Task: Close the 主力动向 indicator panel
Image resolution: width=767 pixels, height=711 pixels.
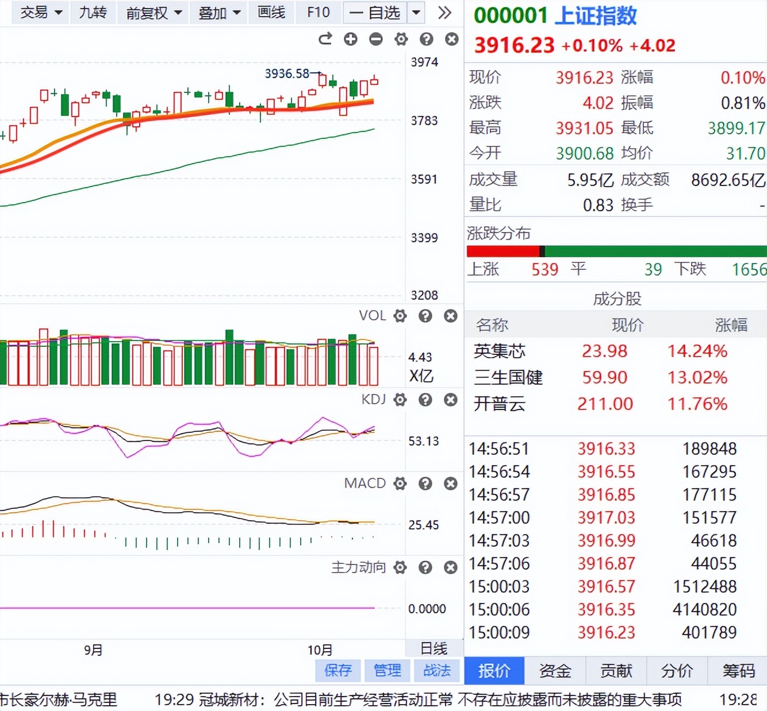Action: click(x=451, y=567)
